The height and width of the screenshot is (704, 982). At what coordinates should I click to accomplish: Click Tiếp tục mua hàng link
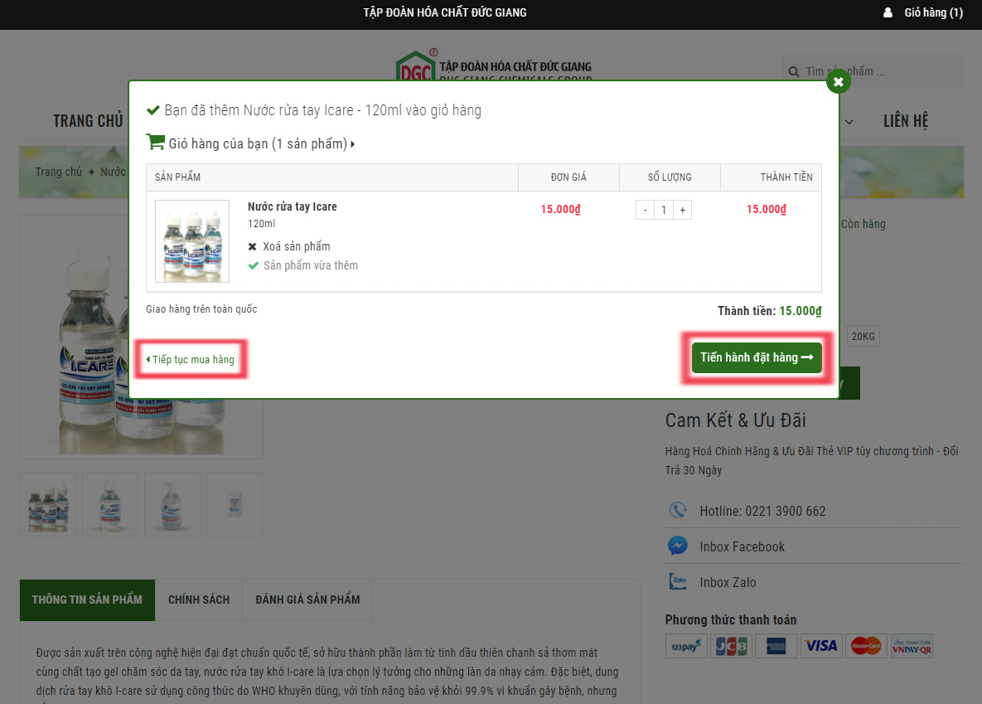[x=191, y=359]
